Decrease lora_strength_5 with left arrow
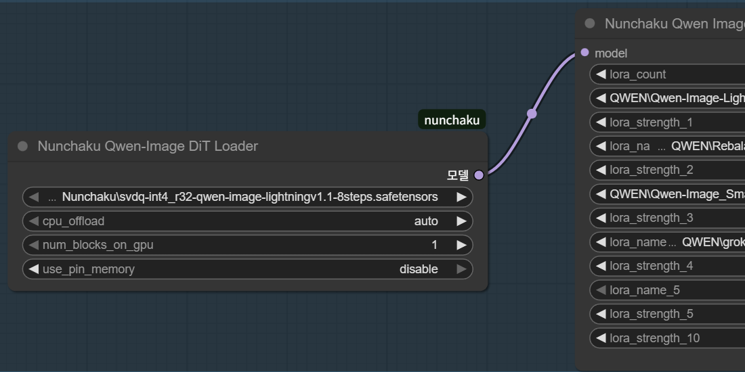The height and width of the screenshot is (372, 745). (x=601, y=314)
